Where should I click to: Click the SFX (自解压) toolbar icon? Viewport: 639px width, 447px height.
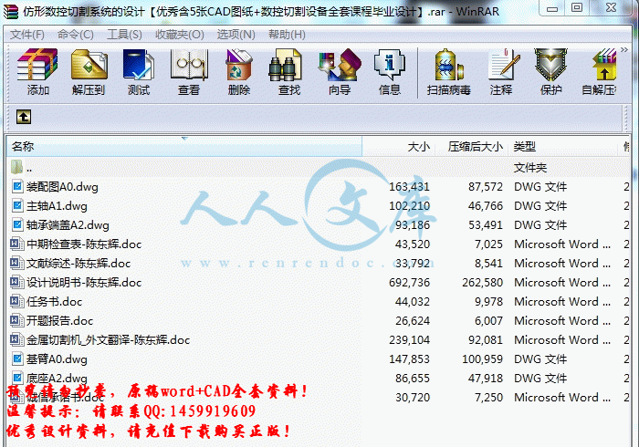pyautogui.click(x=604, y=65)
